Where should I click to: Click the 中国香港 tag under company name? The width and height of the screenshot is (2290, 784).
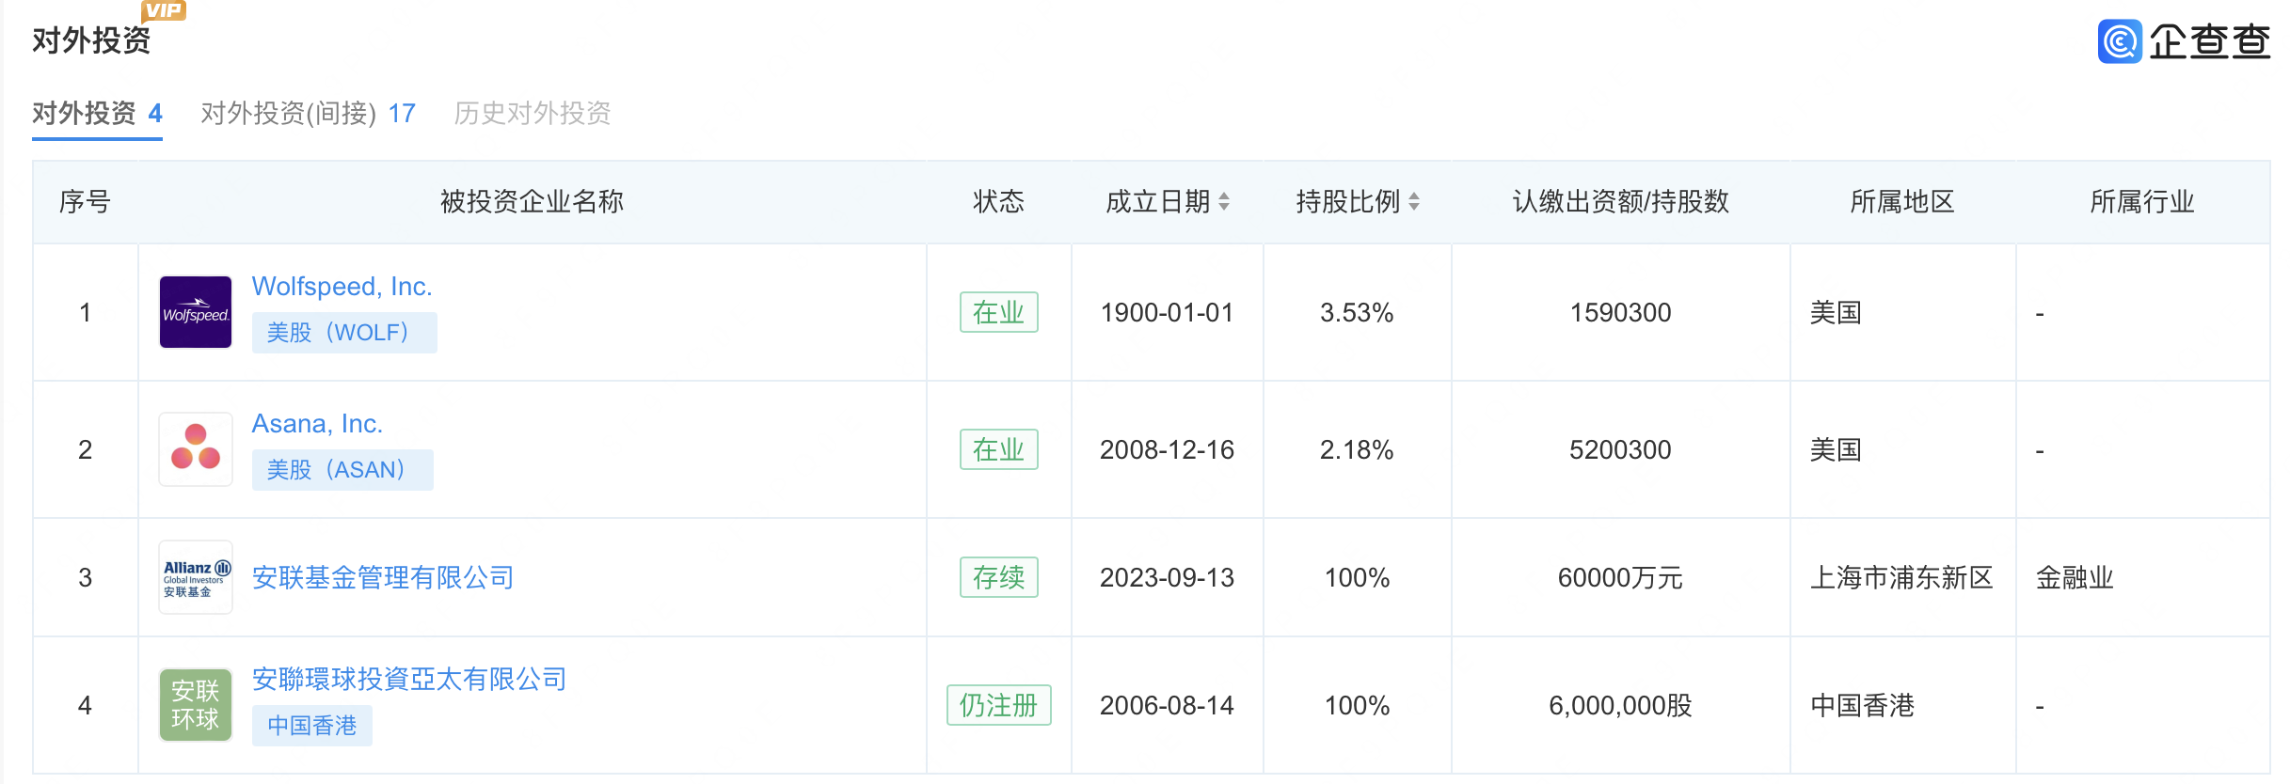coord(311,726)
